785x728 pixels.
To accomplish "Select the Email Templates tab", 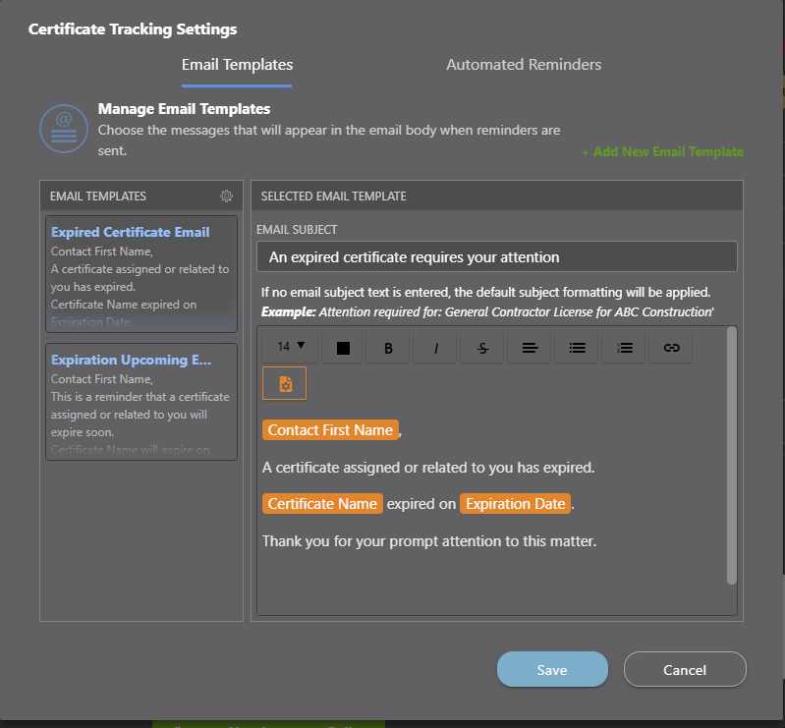I will (237, 65).
